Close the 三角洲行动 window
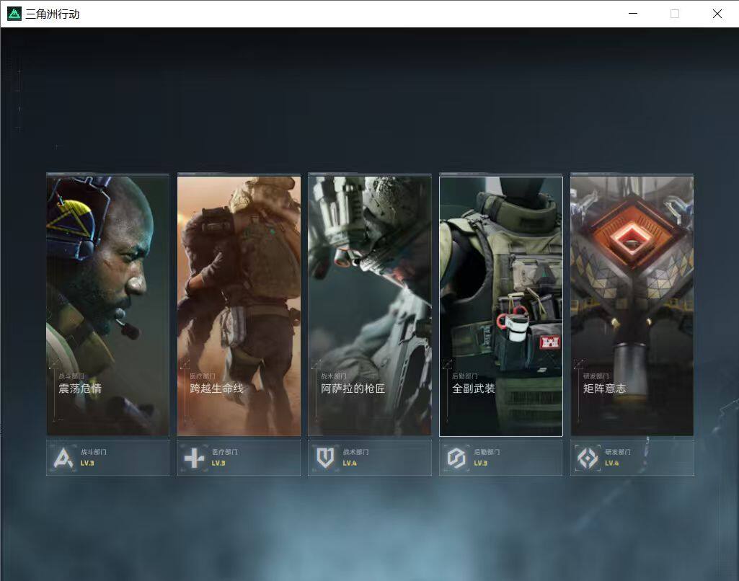This screenshot has width=739, height=581. point(717,14)
